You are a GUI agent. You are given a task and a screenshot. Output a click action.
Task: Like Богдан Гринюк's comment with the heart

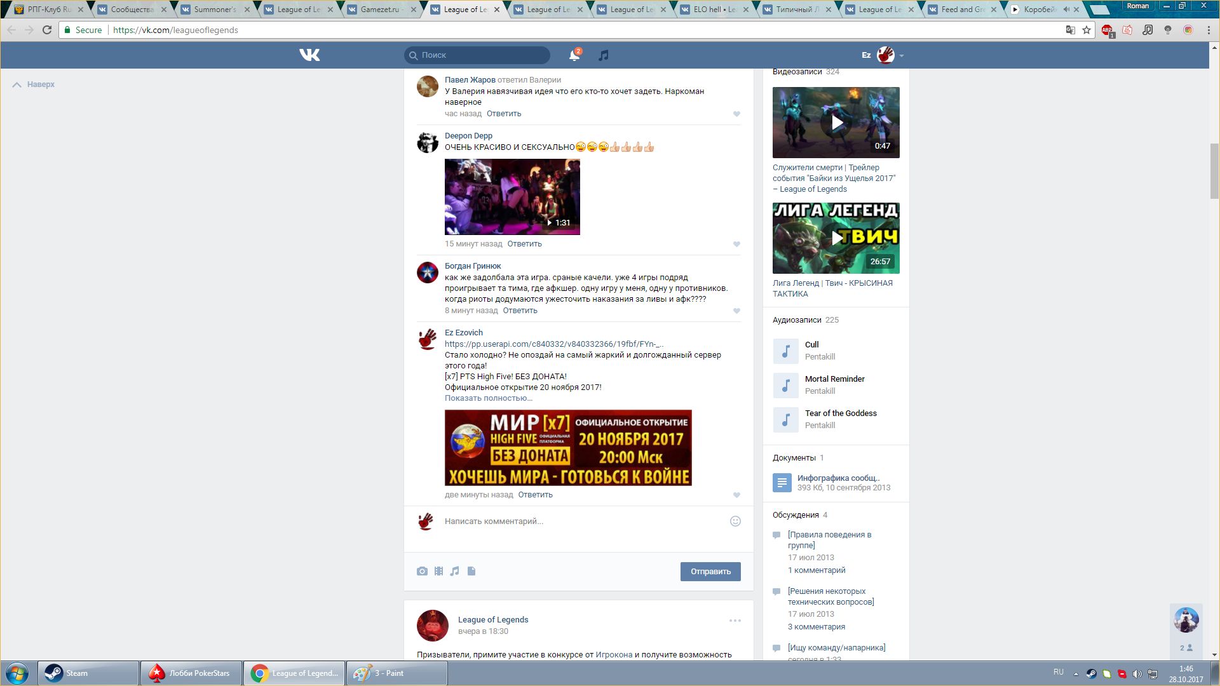point(736,311)
